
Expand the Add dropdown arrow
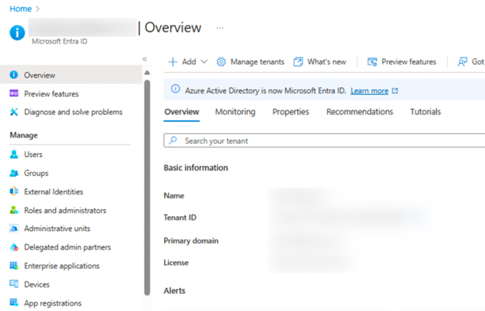[204, 61]
